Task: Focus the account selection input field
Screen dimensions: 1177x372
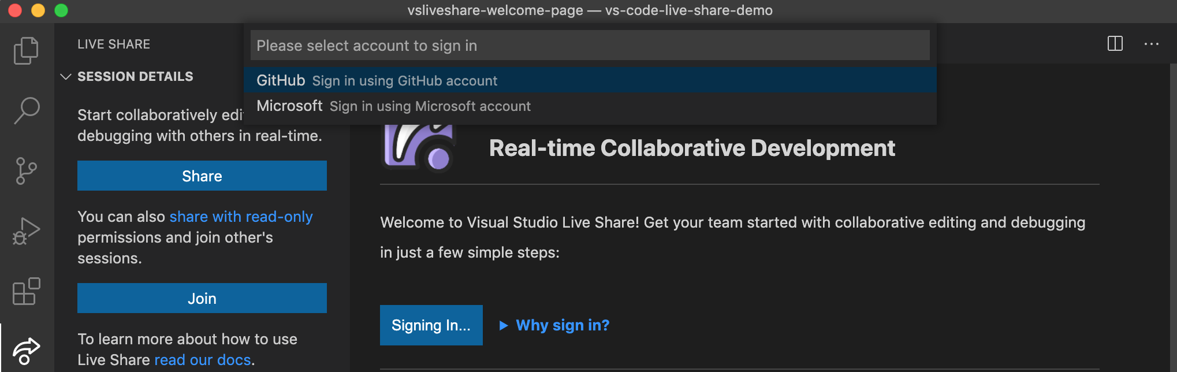Action: point(589,46)
